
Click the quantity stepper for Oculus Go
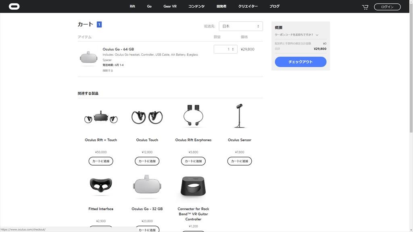pos(225,49)
